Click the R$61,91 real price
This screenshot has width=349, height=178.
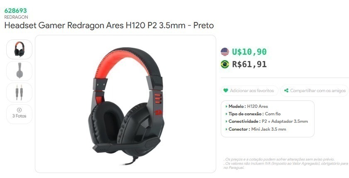(249, 64)
